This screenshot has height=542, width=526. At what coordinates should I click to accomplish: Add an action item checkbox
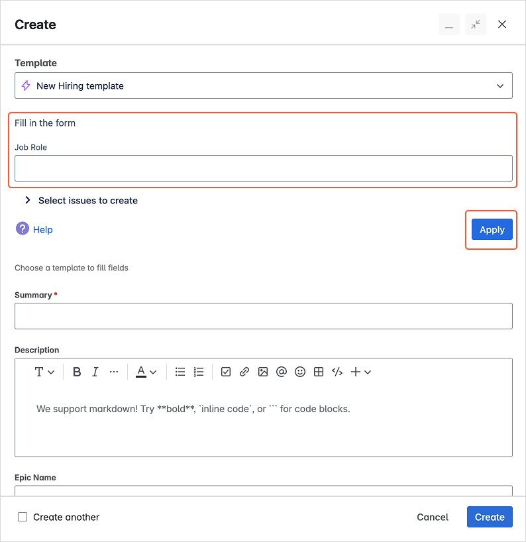point(226,372)
